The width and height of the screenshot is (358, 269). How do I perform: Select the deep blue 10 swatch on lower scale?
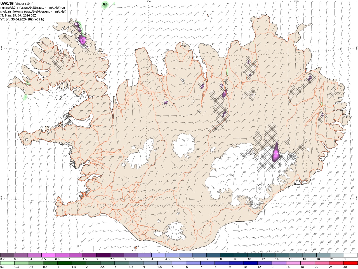[x=250, y=263]
